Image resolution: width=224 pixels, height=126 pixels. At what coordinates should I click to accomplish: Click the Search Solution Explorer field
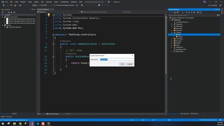(x=192, y=15)
